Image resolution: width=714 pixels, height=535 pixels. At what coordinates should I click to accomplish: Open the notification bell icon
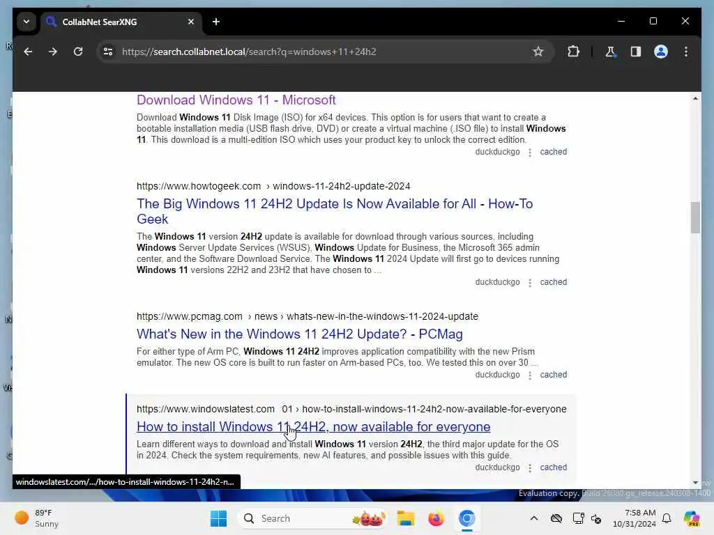pyautogui.click(x=667, y=518)
